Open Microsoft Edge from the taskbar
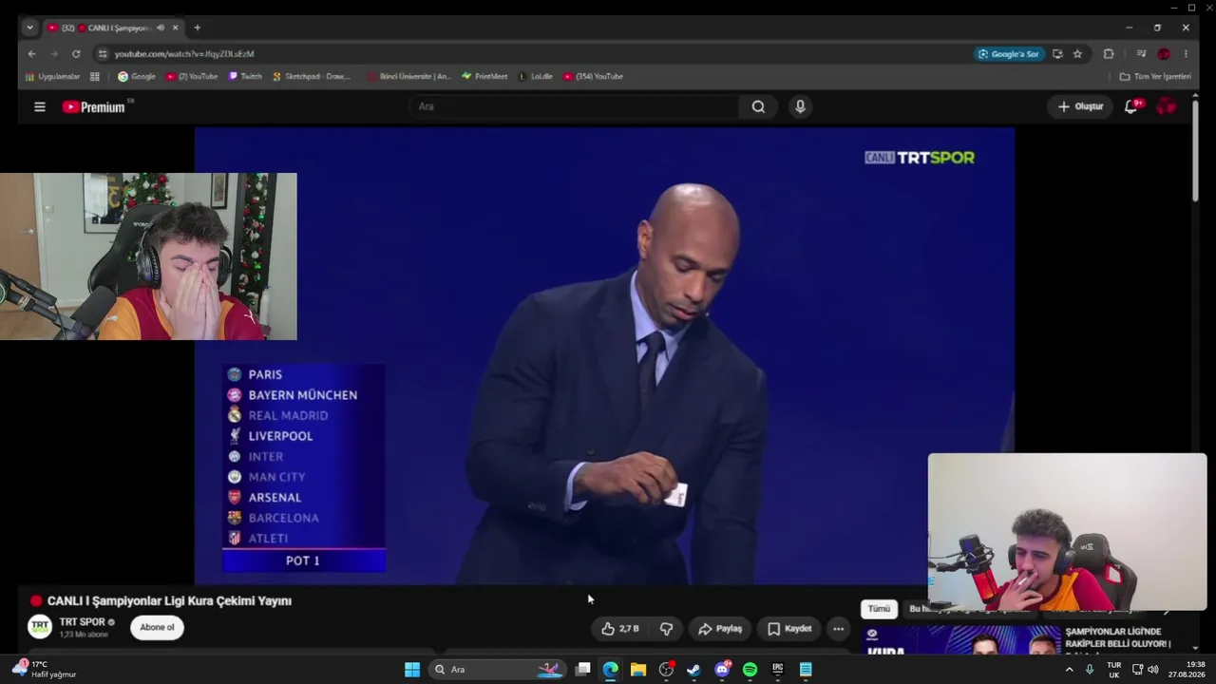Screen dimensions: 1216x684 pos(610,670)
